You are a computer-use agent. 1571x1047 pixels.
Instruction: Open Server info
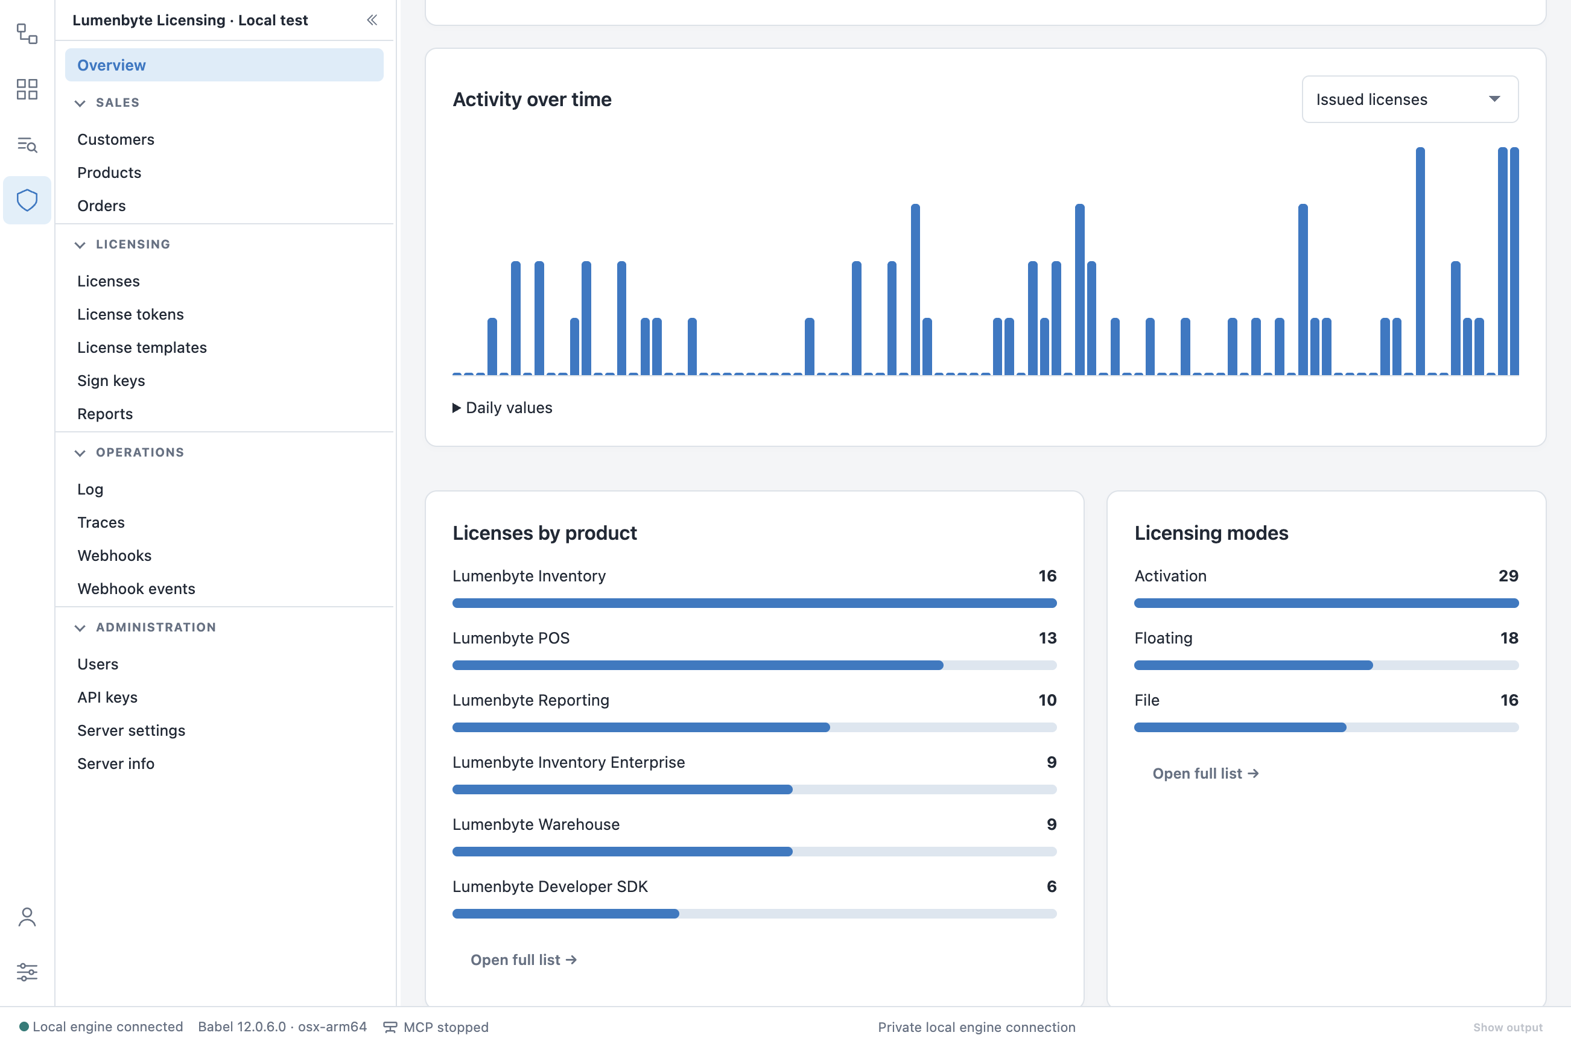(116, 764)
